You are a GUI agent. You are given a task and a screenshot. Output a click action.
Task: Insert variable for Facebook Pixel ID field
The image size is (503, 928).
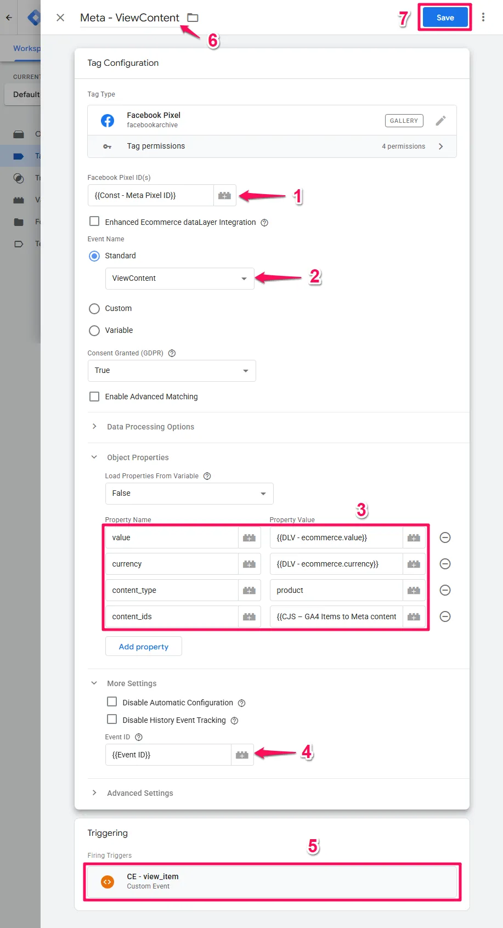point(224,196)
